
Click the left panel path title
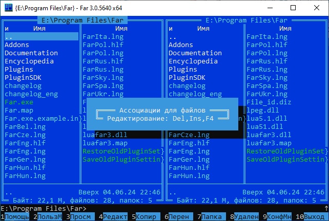[x=82, y=20]
